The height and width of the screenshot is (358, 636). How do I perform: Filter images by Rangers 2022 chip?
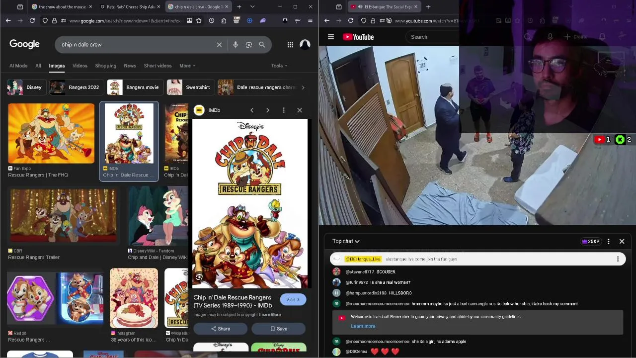click(x=77, y=88)
